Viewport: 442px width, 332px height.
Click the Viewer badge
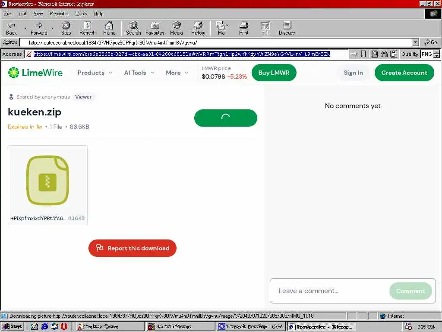83,97
